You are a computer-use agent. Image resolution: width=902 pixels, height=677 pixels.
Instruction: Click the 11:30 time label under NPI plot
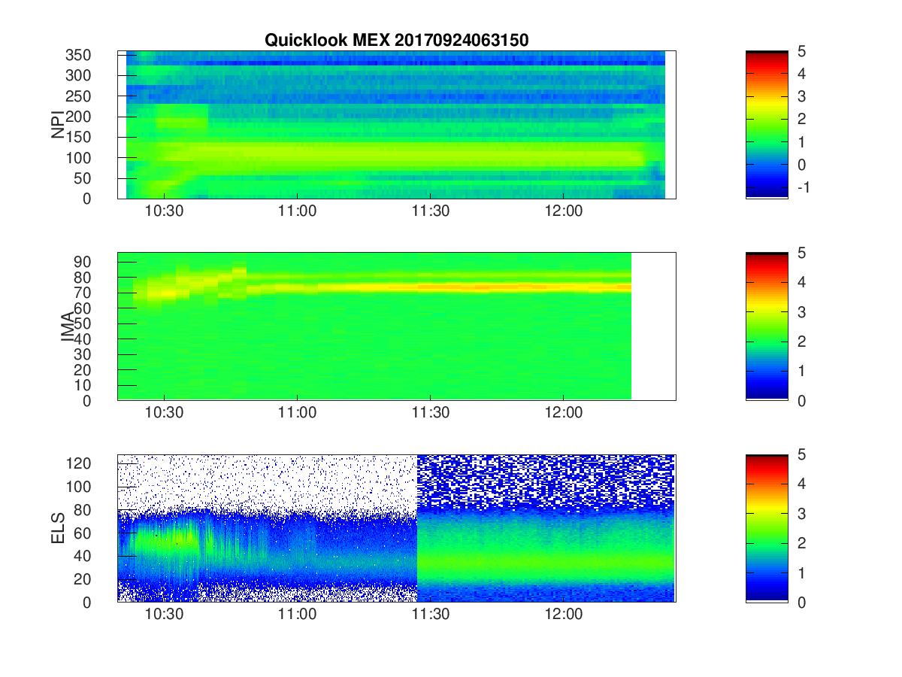coord(431,211)
